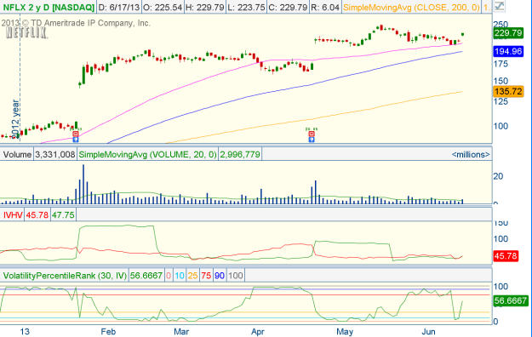Click the low value L: 223.75

[246, 7]
